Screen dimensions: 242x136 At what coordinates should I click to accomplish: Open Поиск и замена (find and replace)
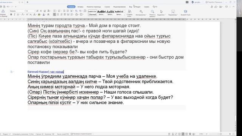[x=152, y=13]
